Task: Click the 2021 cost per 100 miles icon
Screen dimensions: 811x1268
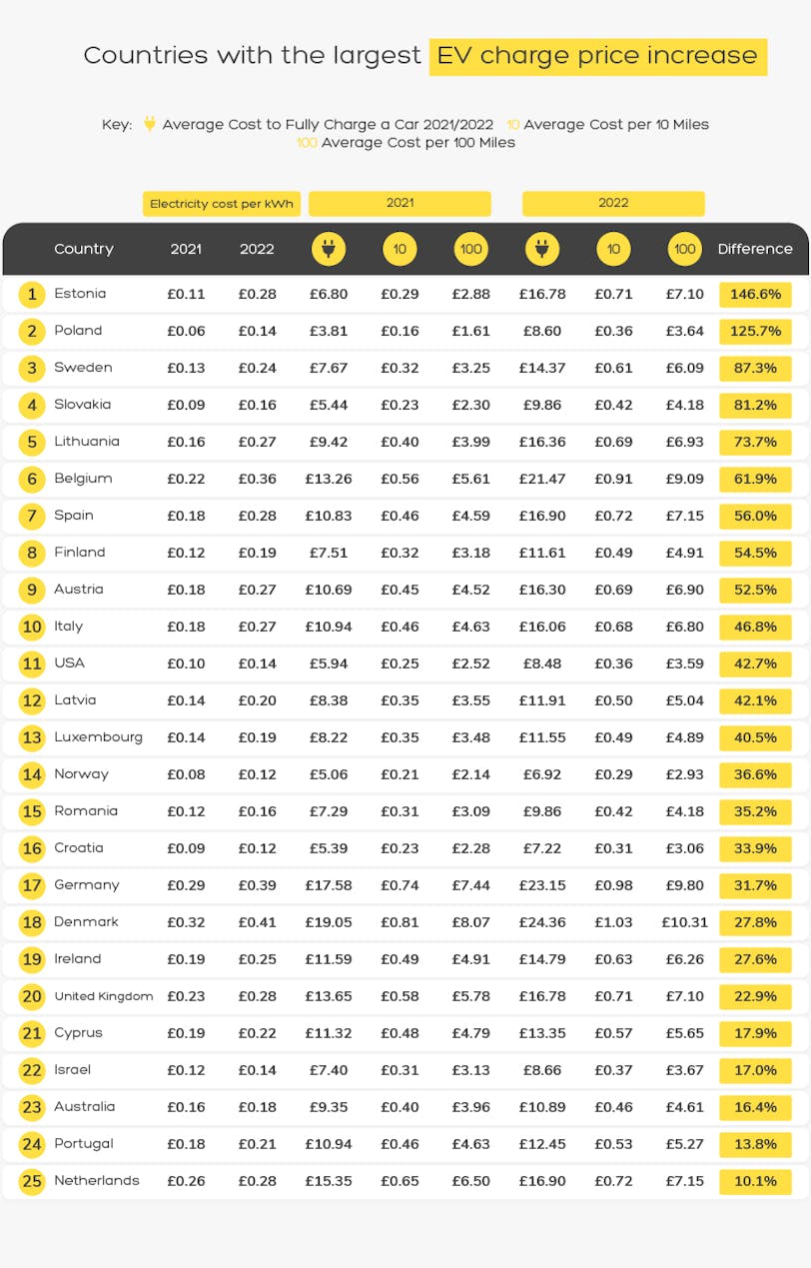Action: 470,249
